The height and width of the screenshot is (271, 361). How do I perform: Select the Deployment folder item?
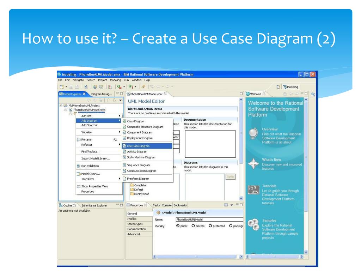pos(140,194)
